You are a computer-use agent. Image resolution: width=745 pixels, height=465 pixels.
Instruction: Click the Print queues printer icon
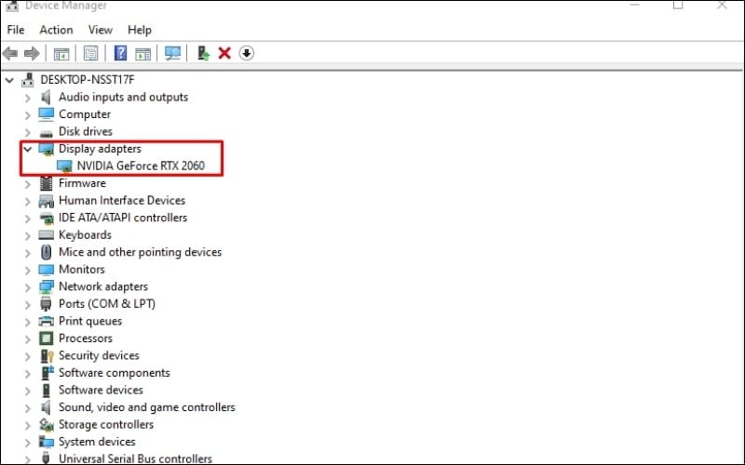(46, 321)
